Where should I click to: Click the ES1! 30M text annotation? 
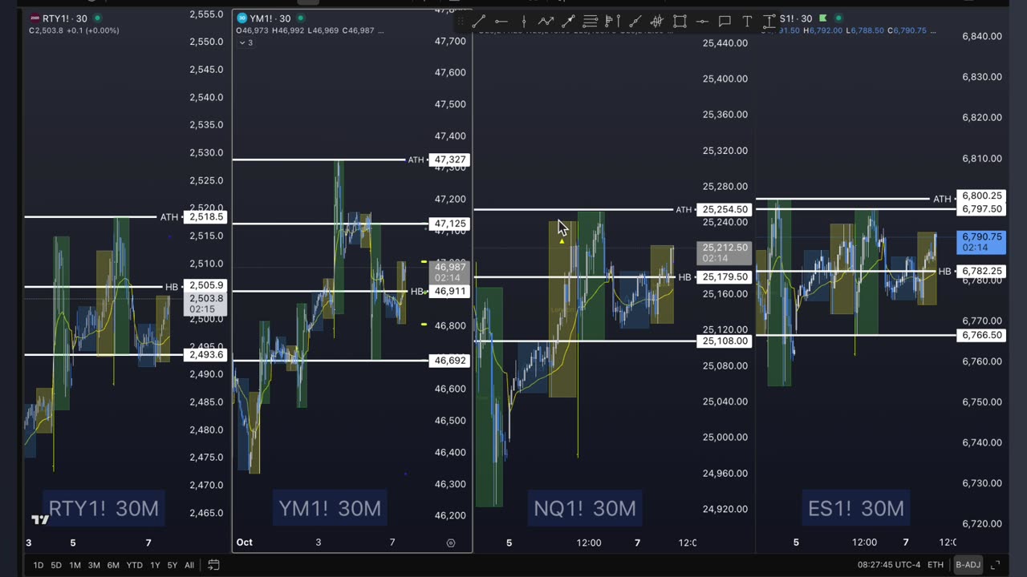click(856, 508)
